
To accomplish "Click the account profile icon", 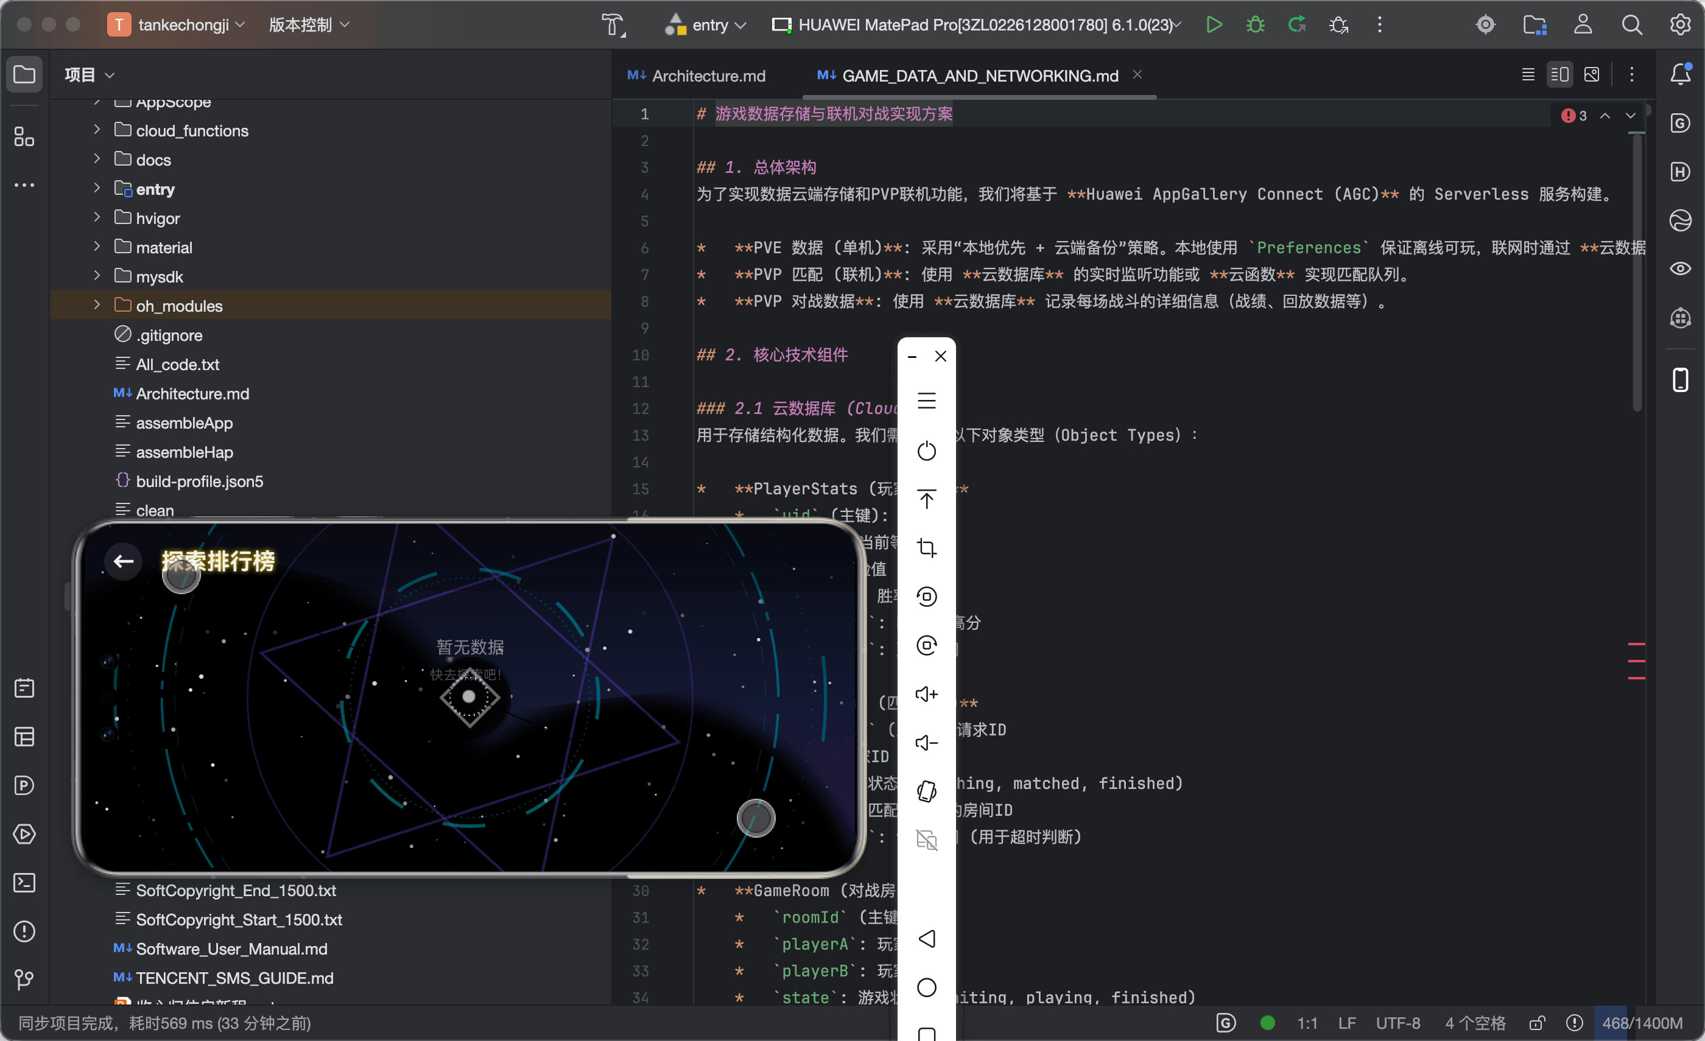I will point(1583,25).
